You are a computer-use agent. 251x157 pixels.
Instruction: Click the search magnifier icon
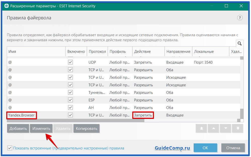click(x=239, y=44)
